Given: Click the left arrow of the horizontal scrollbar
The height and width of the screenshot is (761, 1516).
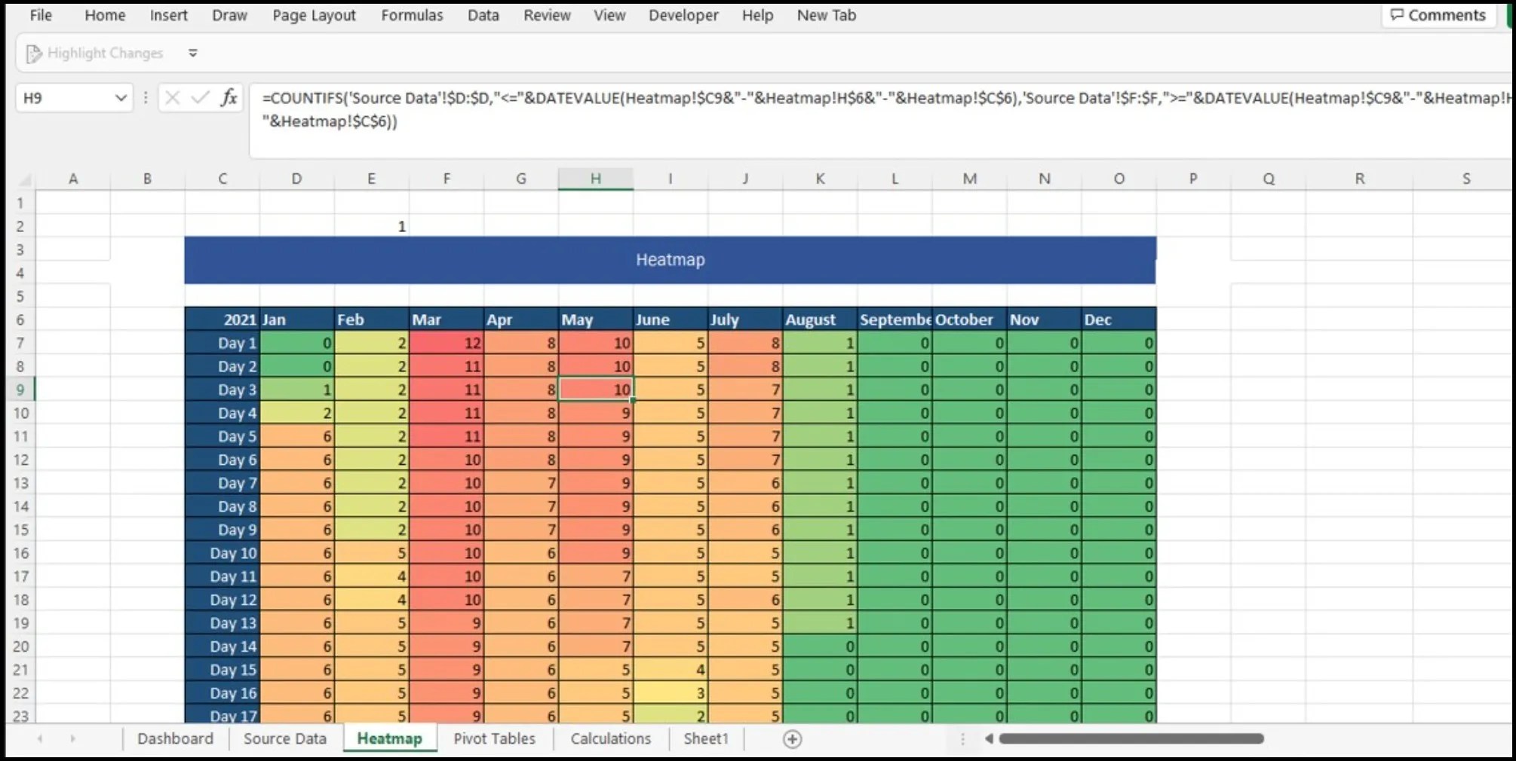Looking at the screenshot, I should tap(989, 740).
